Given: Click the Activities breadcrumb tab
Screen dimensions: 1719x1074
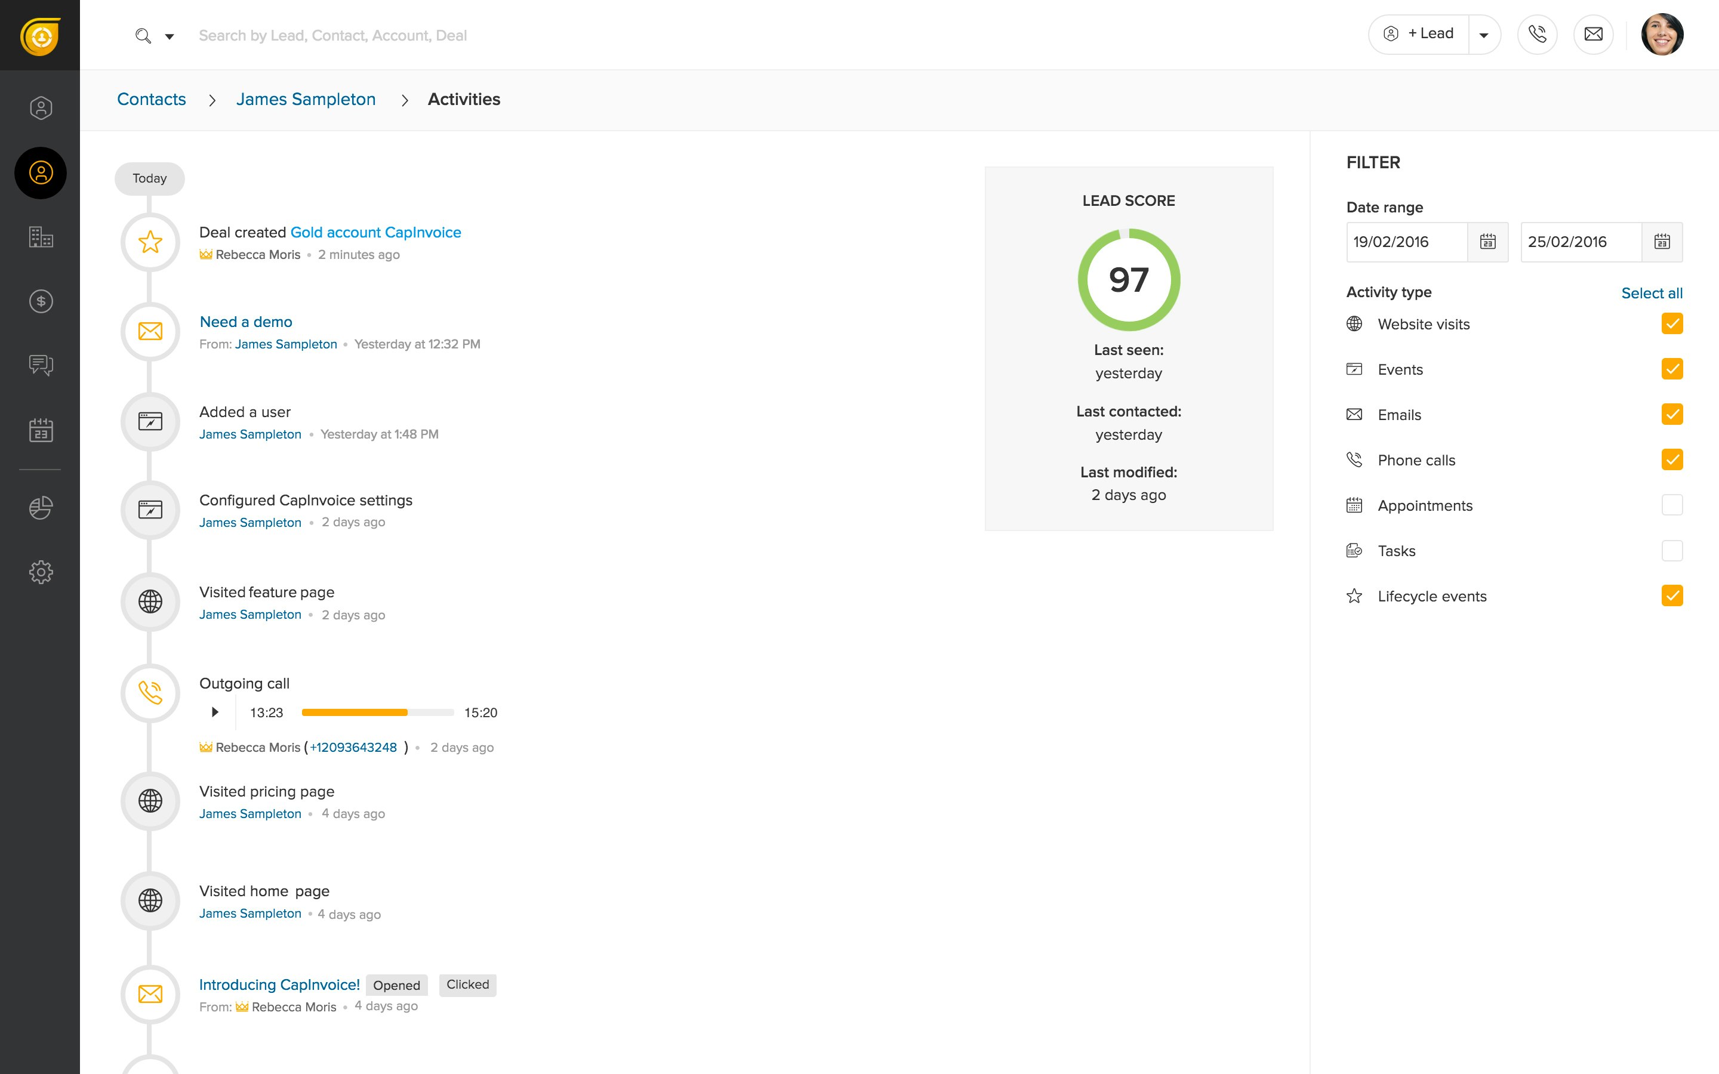Looking at the screenshot, I should tap(463, 99).
